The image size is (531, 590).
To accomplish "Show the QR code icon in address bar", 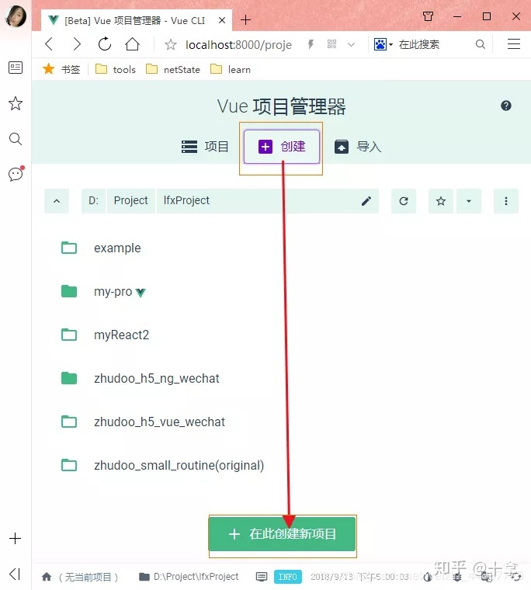I will [x=331, y=44].
